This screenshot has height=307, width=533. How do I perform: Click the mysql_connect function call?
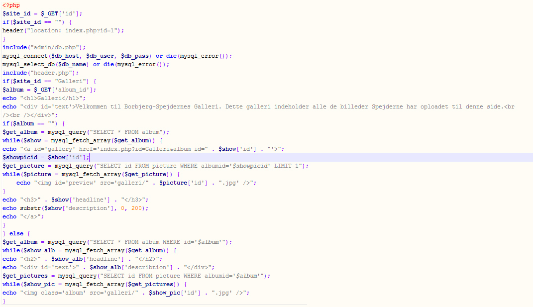tap(25, 56)
